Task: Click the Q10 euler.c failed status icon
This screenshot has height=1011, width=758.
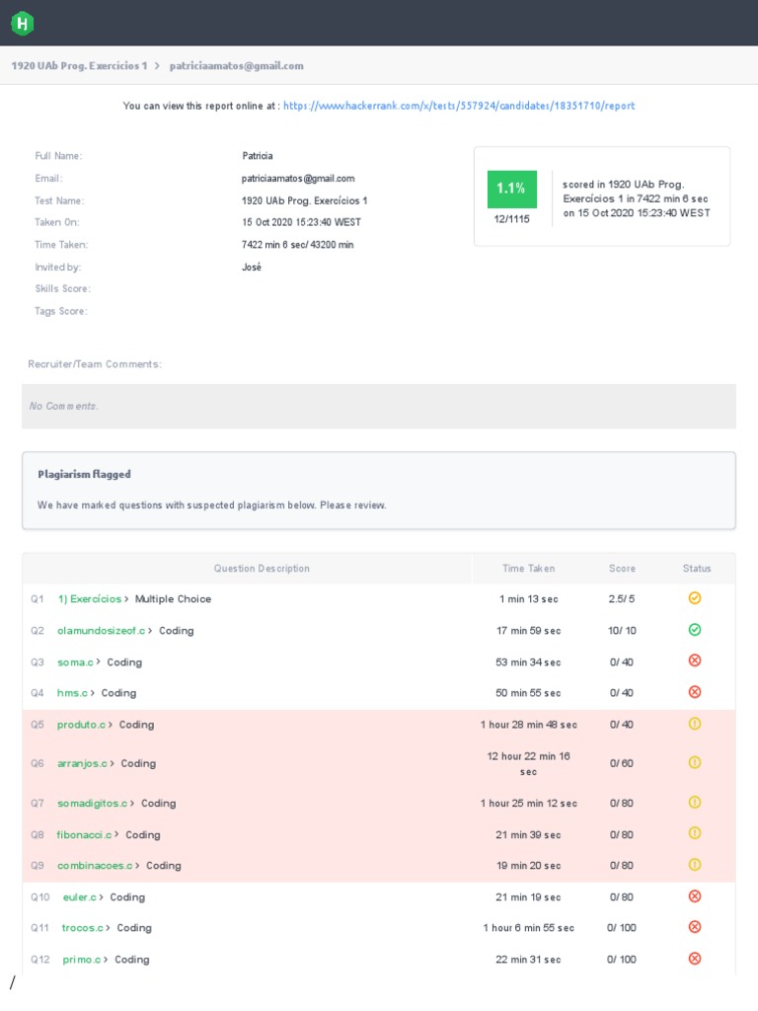Action: click(694, 896)
